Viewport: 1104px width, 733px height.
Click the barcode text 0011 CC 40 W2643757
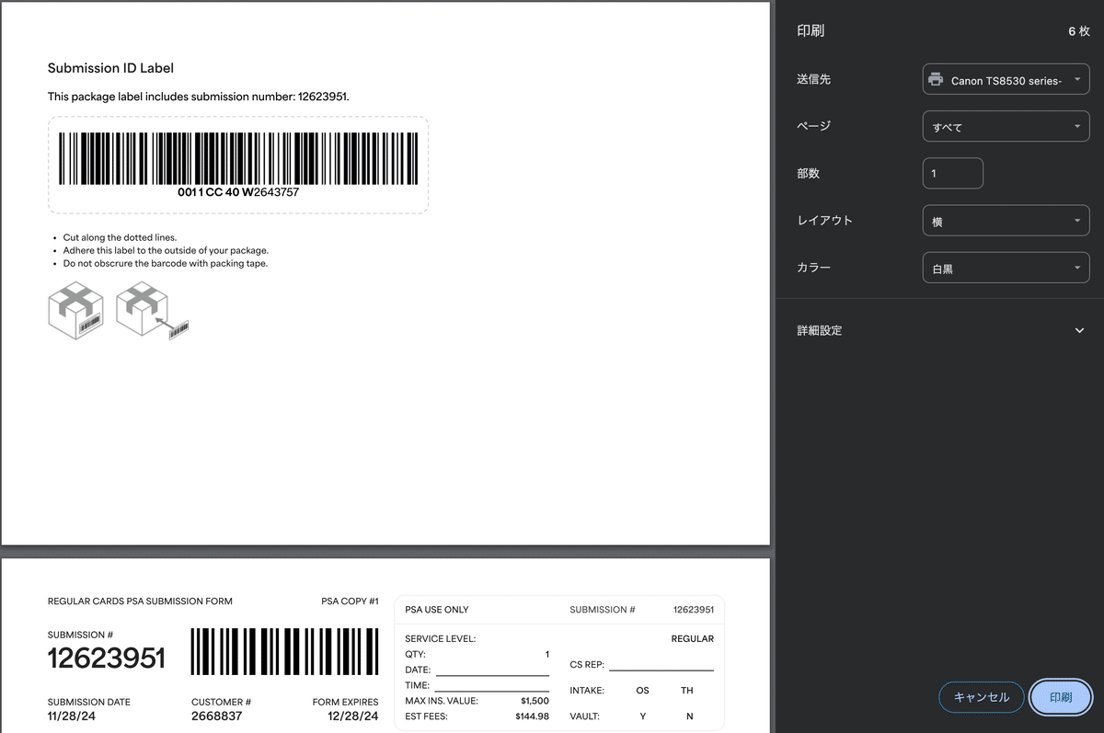[x=238, y=192]
